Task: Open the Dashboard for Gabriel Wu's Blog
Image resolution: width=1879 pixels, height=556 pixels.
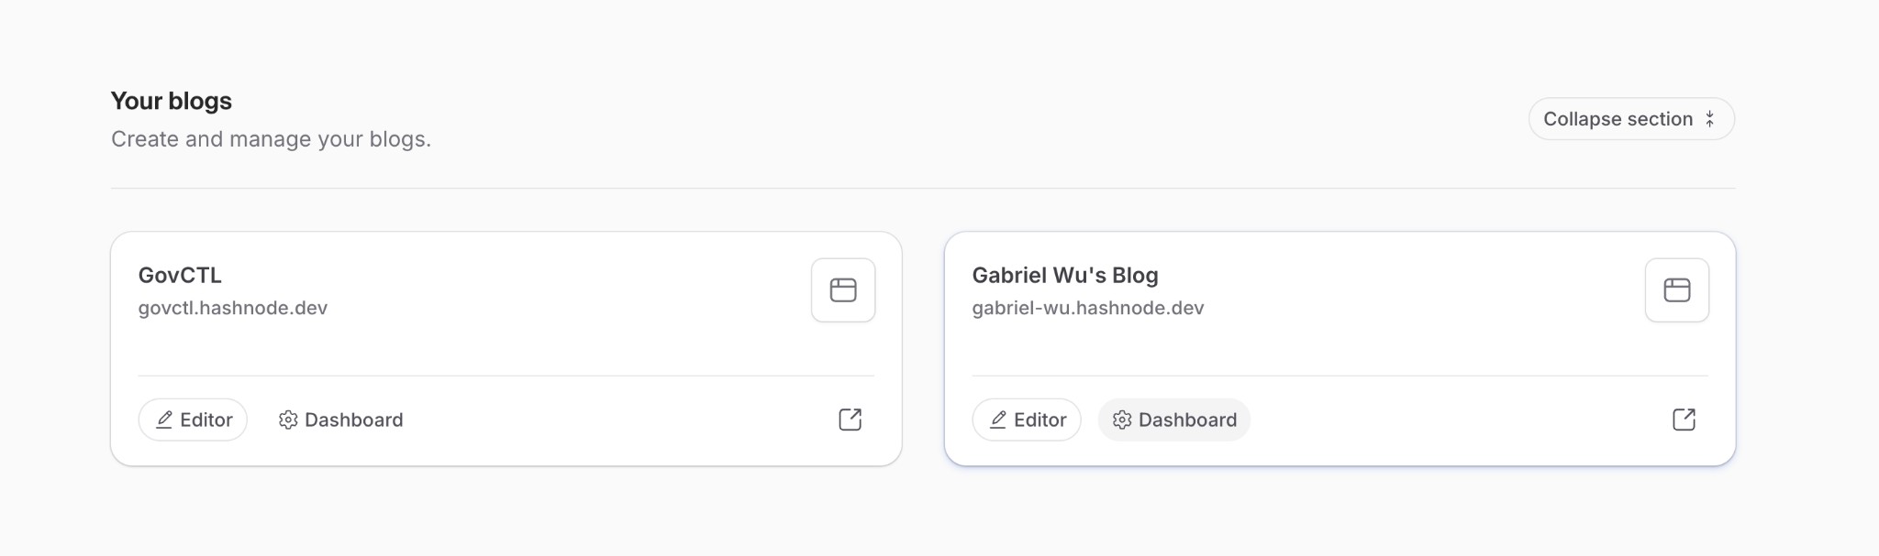Action: pyautogui.click(x=1173, y=420)
